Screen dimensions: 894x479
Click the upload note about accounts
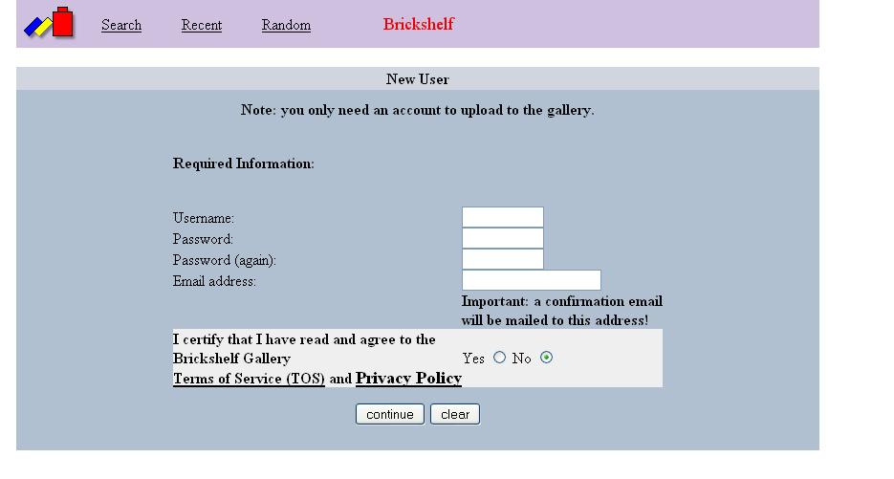click(417, 110)
